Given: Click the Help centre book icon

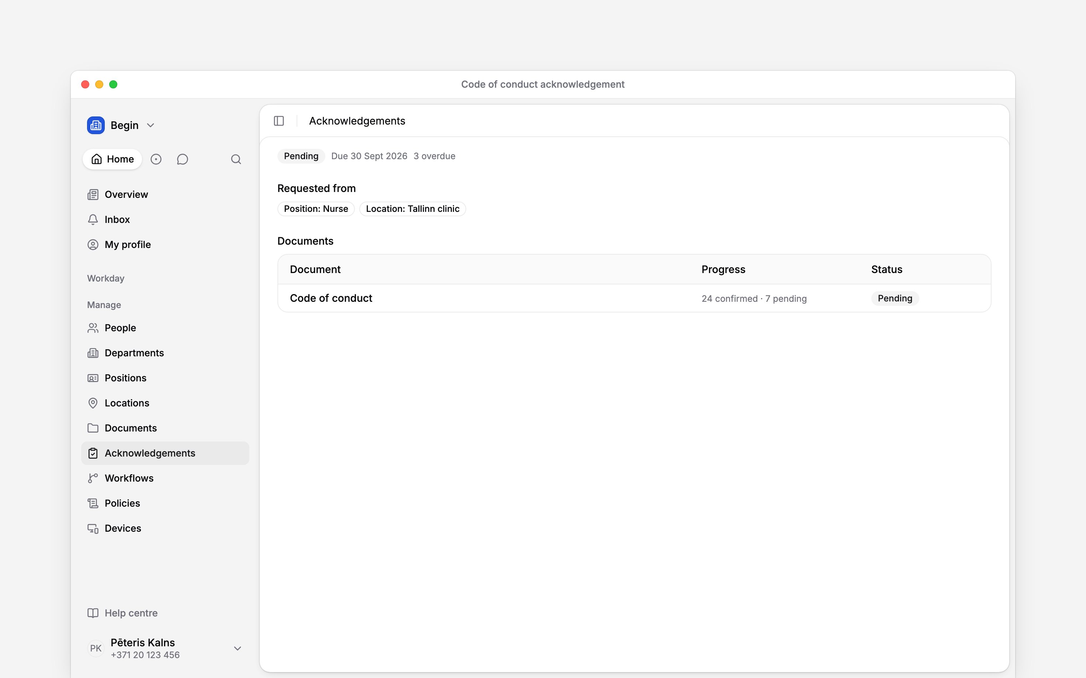Looking at the screenshot, I should click(93, 614).
